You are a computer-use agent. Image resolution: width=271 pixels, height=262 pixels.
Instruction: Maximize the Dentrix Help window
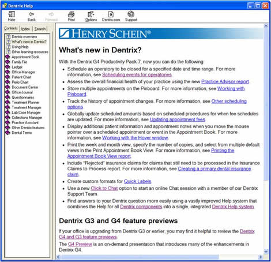point(258,6)
